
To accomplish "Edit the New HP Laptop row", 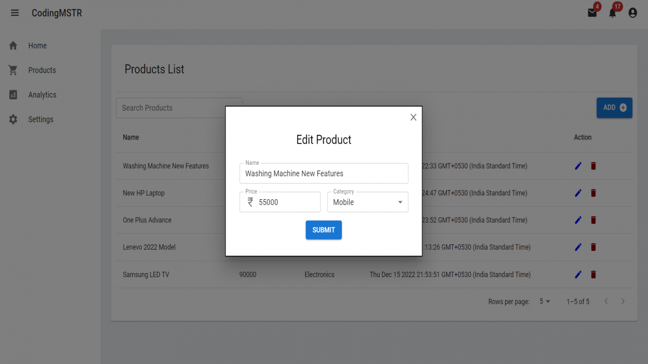I will coord(578,193).
